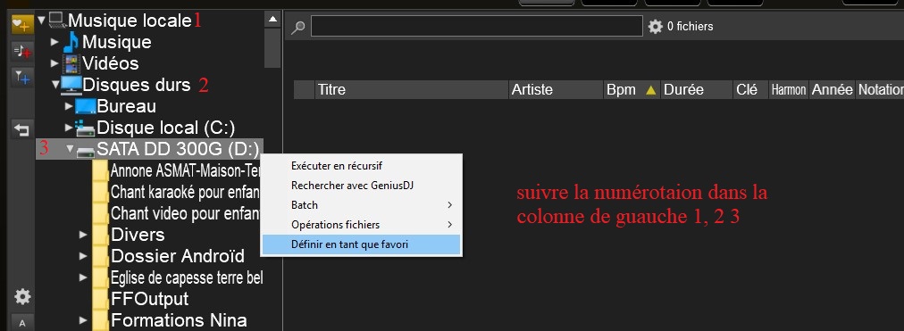Click the add filter folder funnel icon
The width and height of the screenshot is (904, 331).
tap(22, 77)
